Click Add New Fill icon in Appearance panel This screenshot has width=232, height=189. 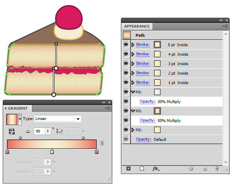click(x=128, y=168)
